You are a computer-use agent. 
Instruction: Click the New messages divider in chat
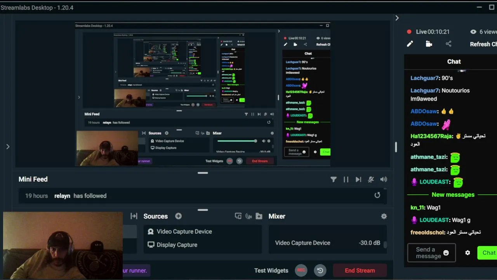[453, 194]
